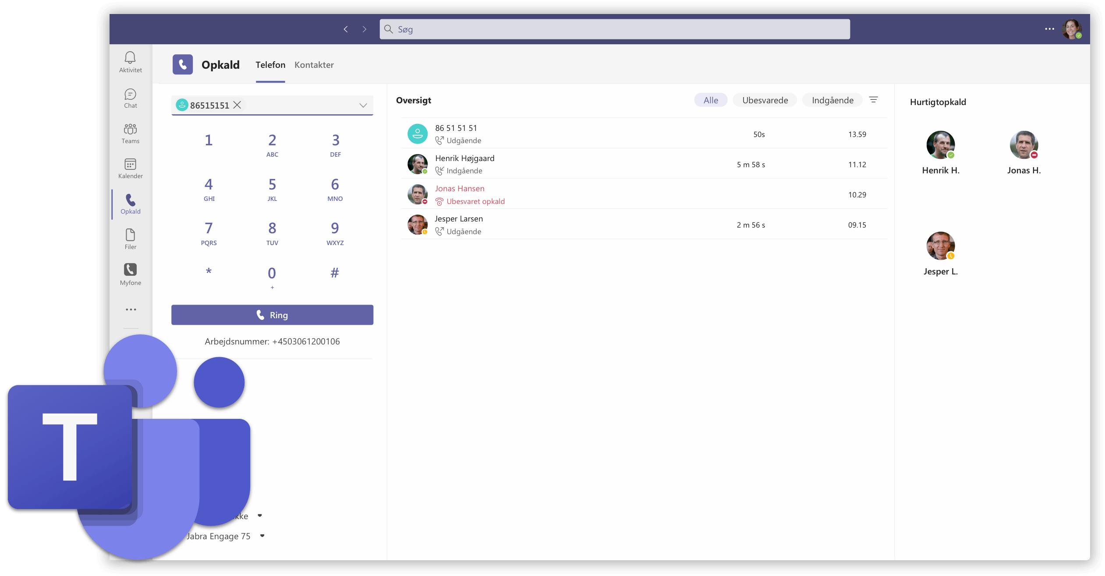Tap the star key on keypad

(209, 272)
